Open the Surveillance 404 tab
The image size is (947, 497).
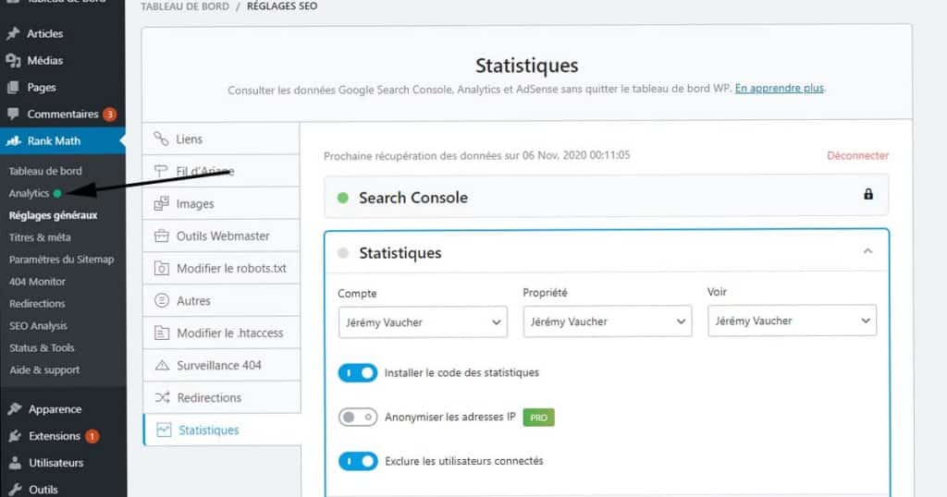(x=221, y=366)
